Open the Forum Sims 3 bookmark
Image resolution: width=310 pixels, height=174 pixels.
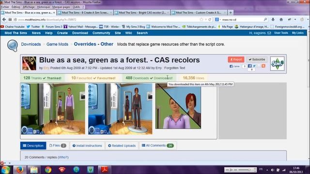pyautogui.click(x=52, y=27)
